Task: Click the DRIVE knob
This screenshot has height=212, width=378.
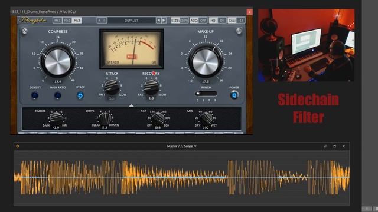Action: pyautogui.click(x=105, y=118)
